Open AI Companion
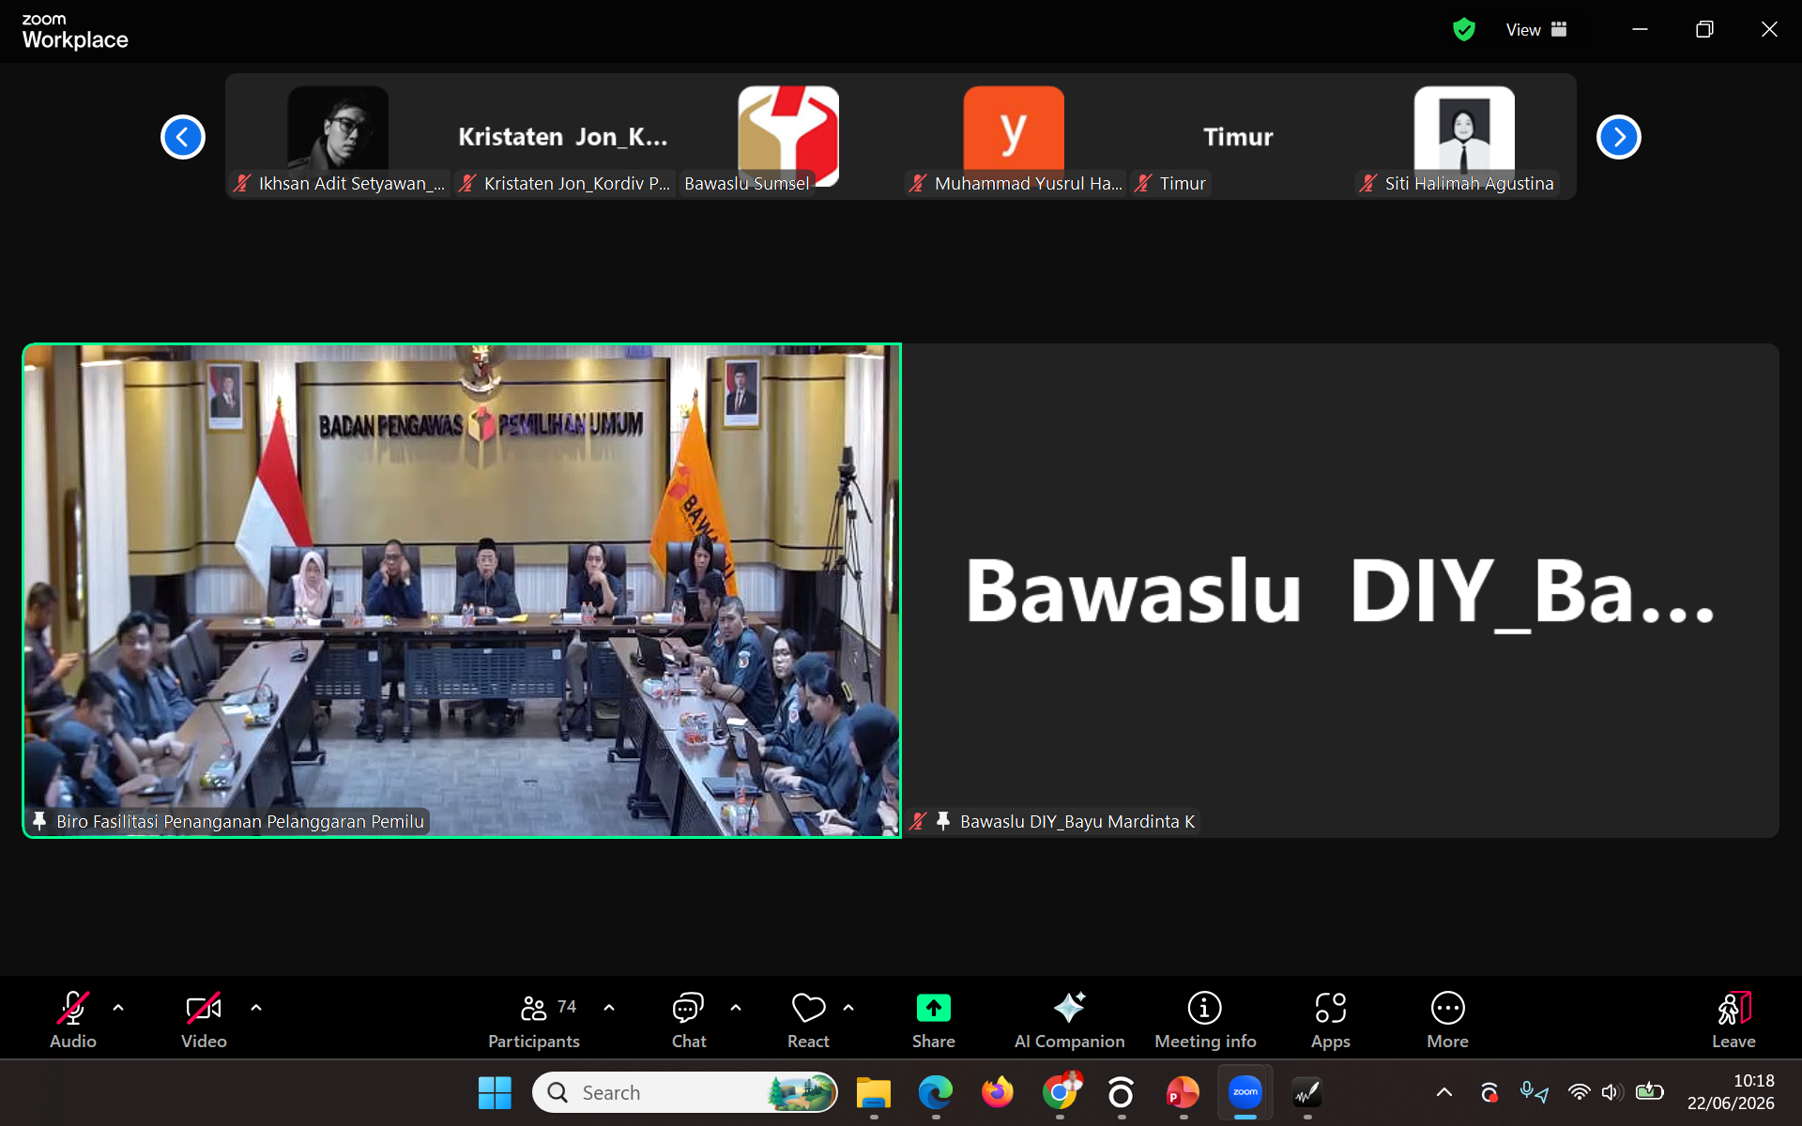 click(x=1069, y=1020)
